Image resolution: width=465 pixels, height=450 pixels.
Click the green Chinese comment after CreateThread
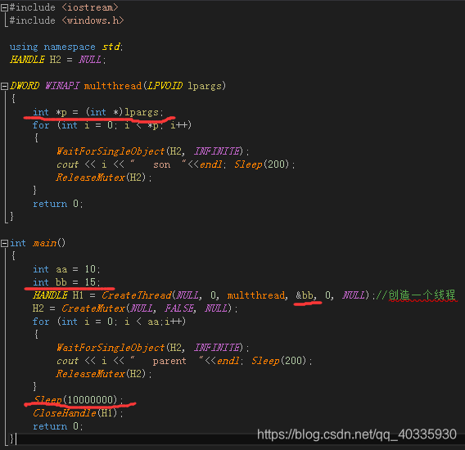[417, 295]
